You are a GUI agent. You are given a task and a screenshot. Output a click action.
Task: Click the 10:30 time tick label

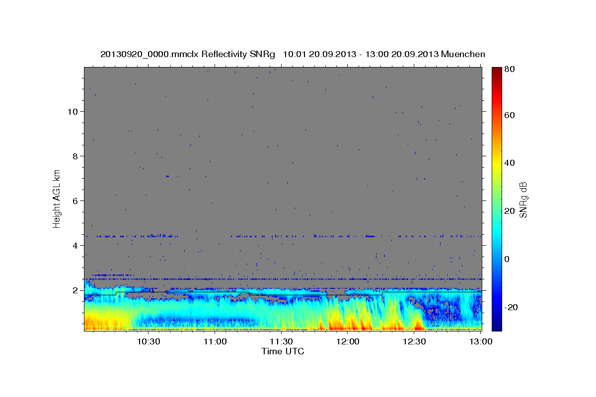click(149, 341)
